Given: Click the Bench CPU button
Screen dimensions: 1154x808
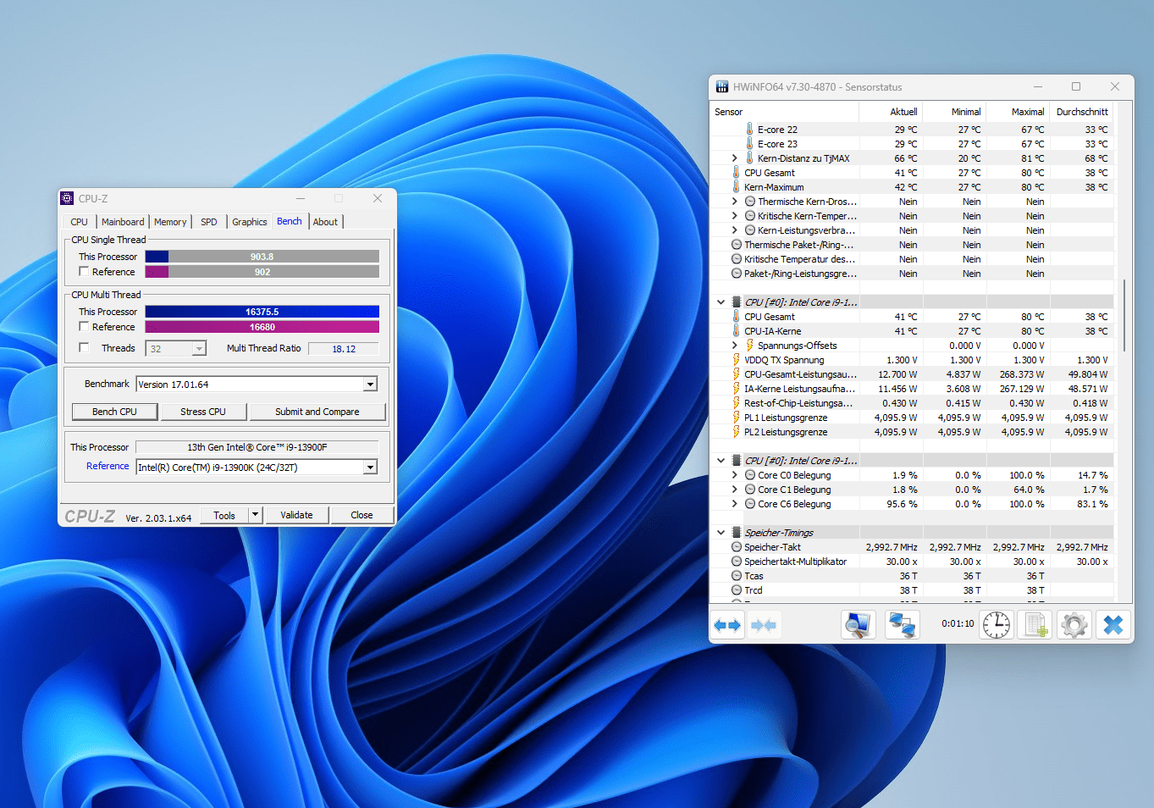Looking at the screenshot, I should click(114, 412).
